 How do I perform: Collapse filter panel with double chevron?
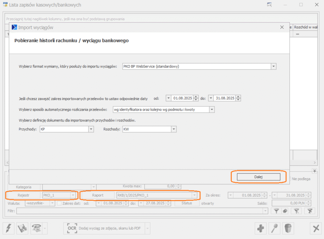[314, 171]
